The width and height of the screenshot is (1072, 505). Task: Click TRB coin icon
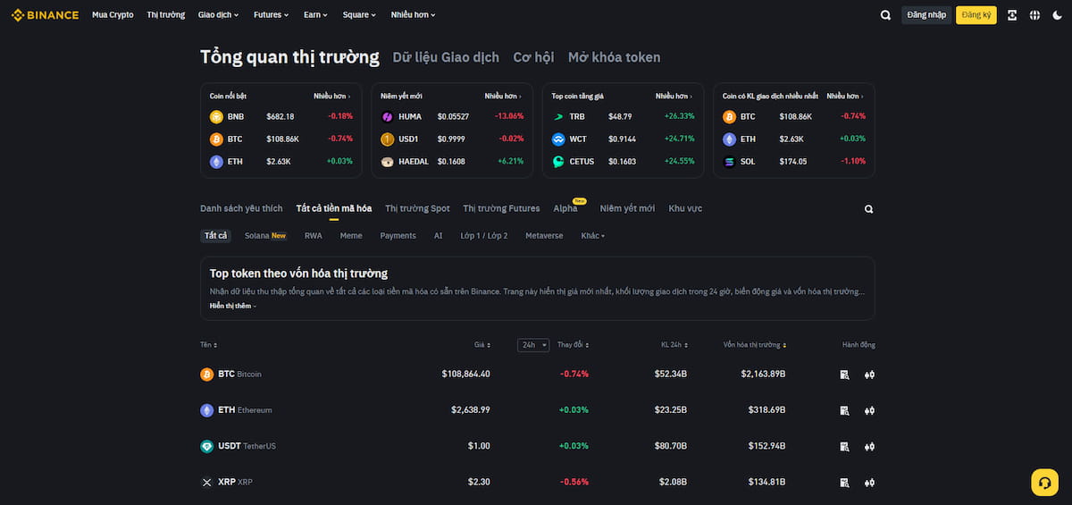558,116
